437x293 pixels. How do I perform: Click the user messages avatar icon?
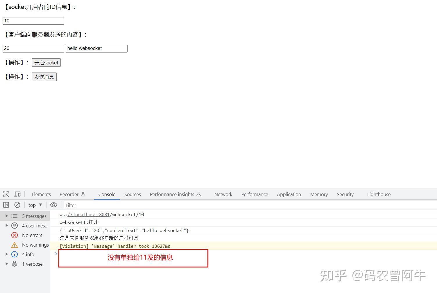pos(15,225)
